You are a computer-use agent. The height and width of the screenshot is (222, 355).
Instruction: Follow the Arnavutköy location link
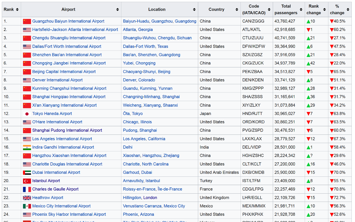(x=133, y=181)
